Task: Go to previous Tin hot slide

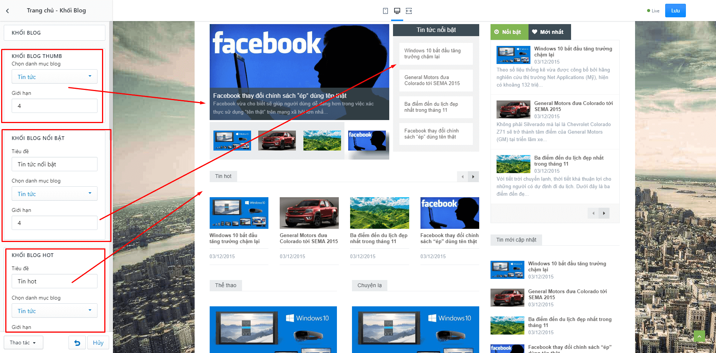Action: click(462, 176)
